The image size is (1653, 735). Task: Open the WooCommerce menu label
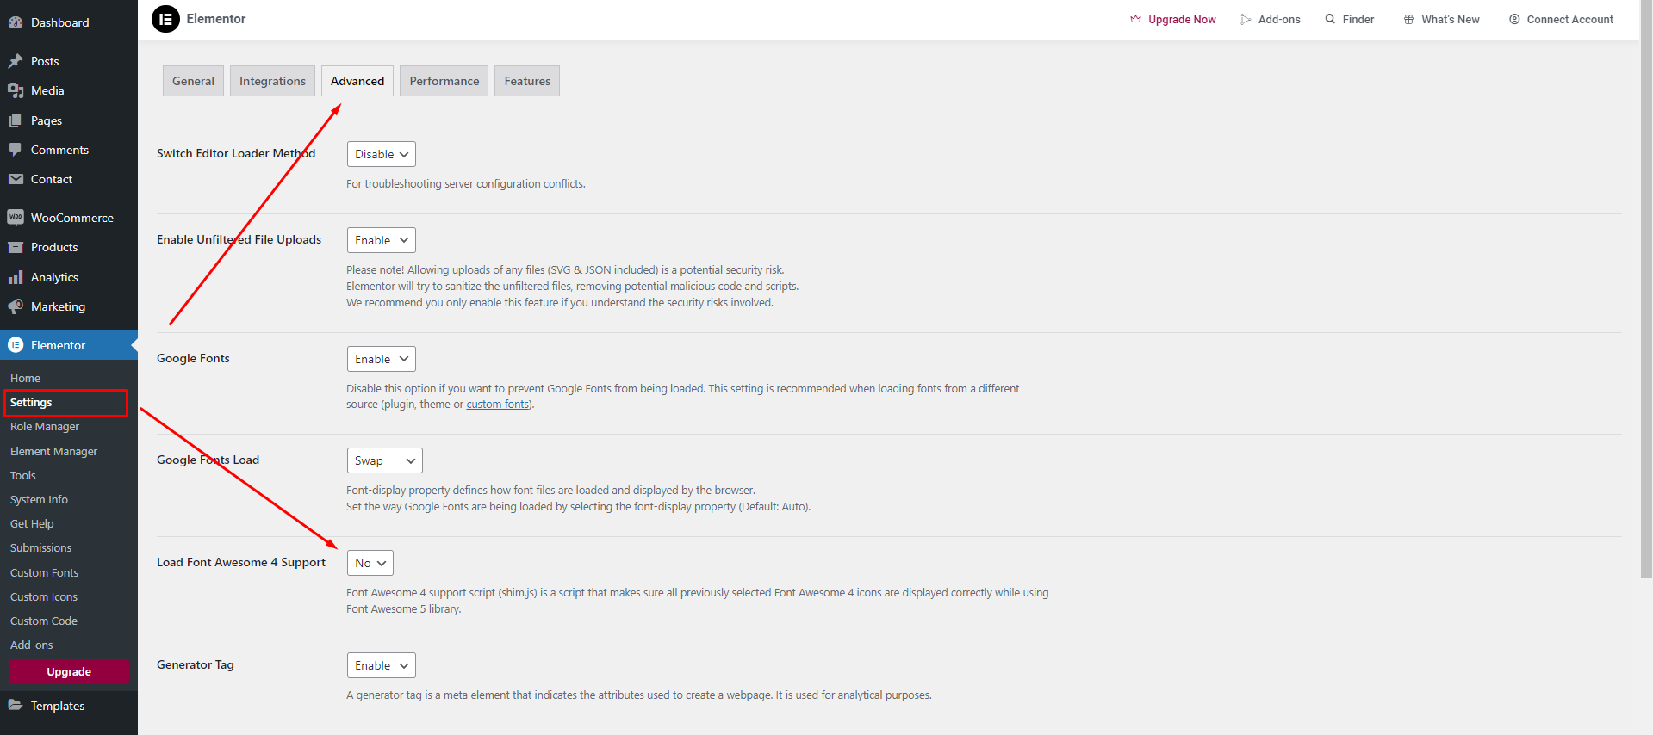[72, 218]
